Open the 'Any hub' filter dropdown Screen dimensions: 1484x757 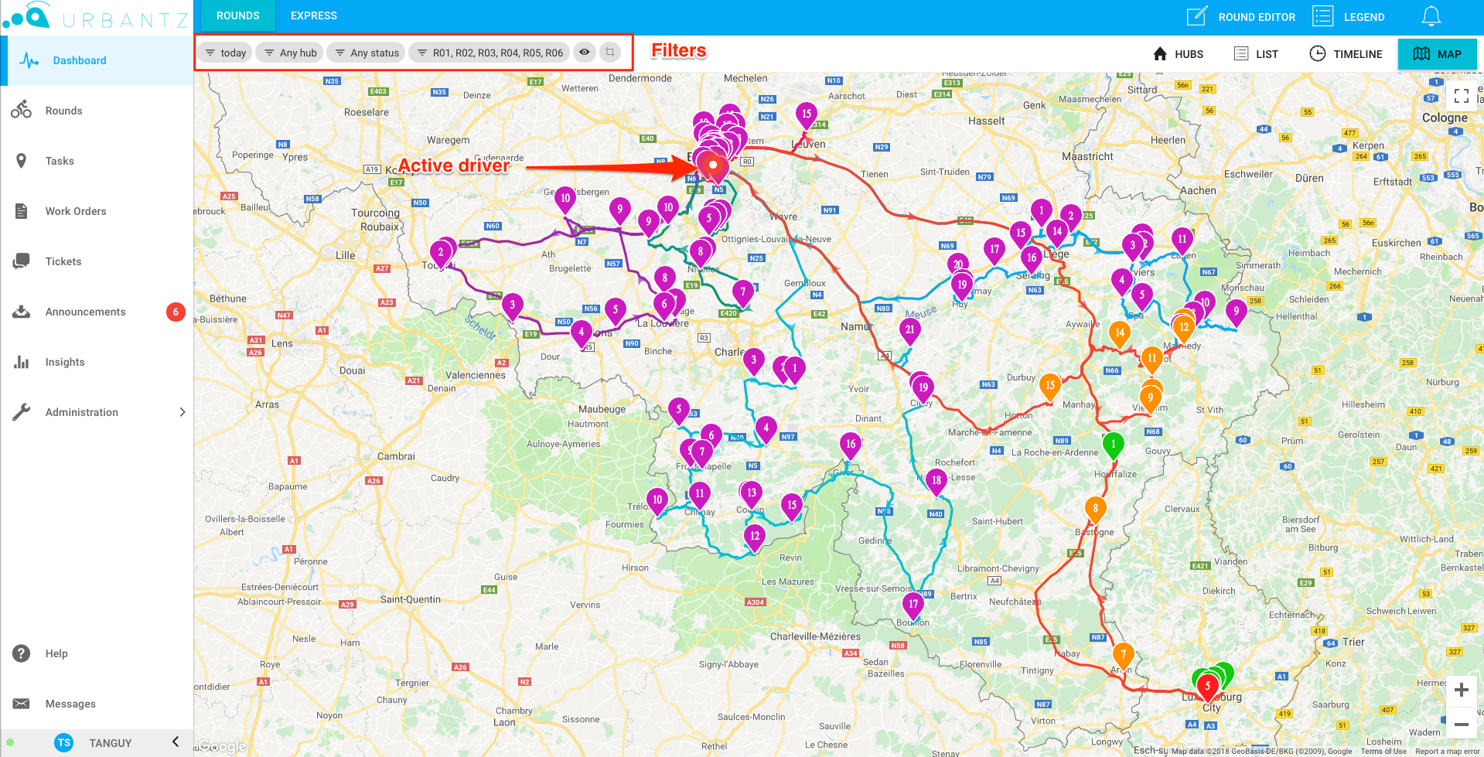(291, 53)
